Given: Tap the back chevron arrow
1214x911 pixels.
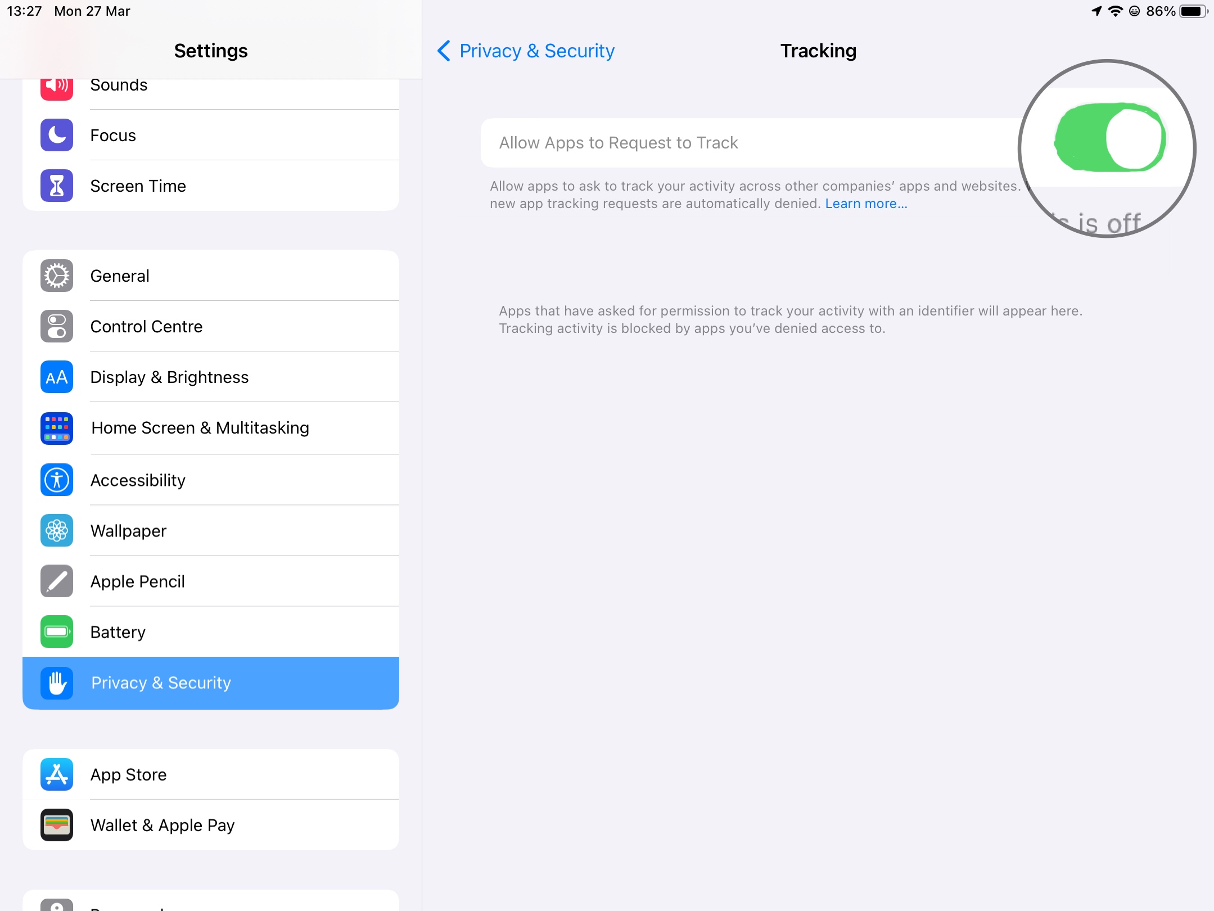Looking at the screenshot, I should (444, 51).
